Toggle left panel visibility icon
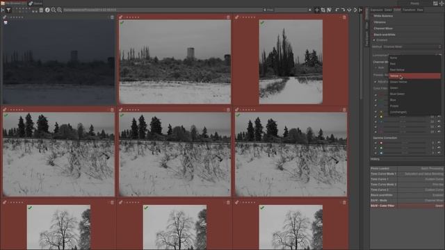445x250 pixels. tap(3, 10)
